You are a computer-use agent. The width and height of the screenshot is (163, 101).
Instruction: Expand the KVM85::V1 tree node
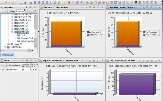[x=12, y=23]
